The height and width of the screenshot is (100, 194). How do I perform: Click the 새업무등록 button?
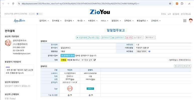click(82, 37)
